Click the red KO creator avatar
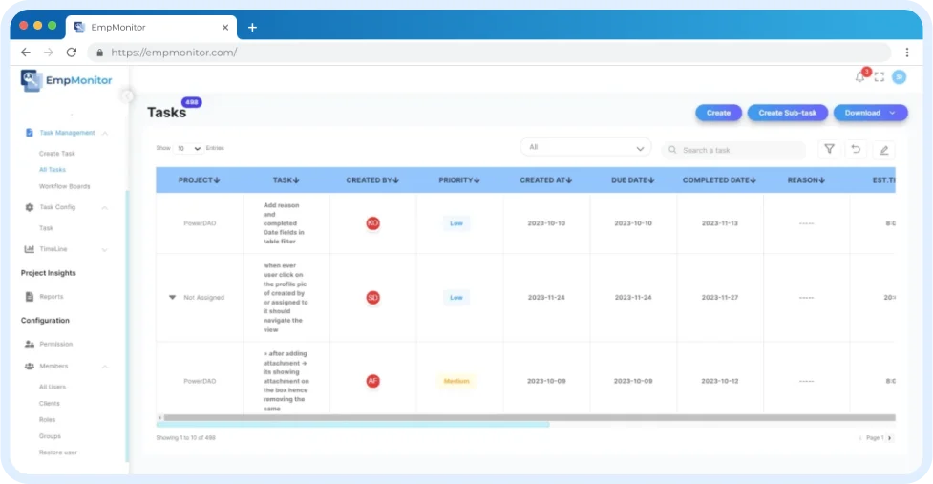 point(372,223)
